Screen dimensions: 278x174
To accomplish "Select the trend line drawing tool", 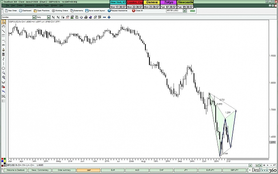I will (x=4, y=31).
